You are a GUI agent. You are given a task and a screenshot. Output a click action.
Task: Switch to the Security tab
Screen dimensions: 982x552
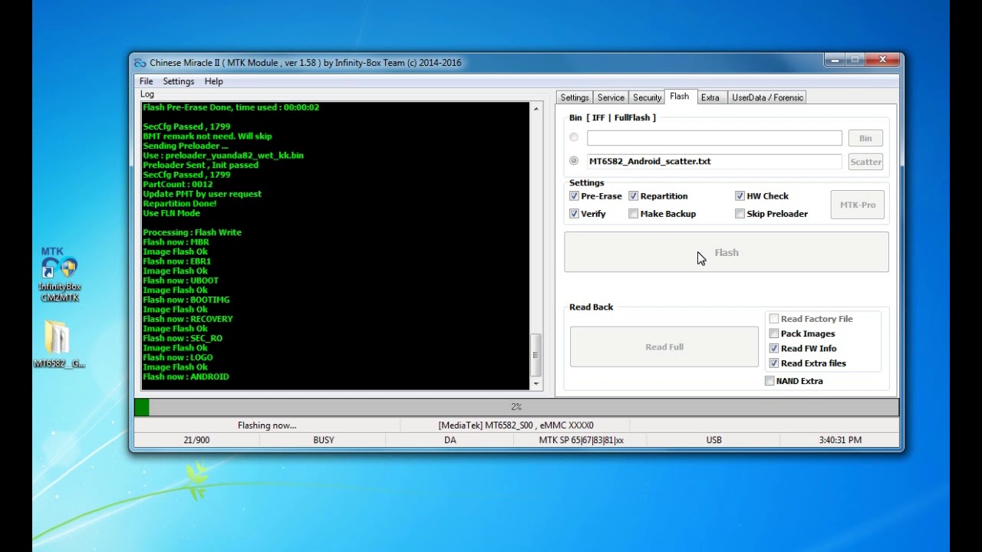647,97
